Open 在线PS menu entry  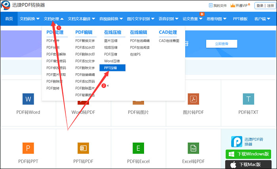tap(135, 54)
